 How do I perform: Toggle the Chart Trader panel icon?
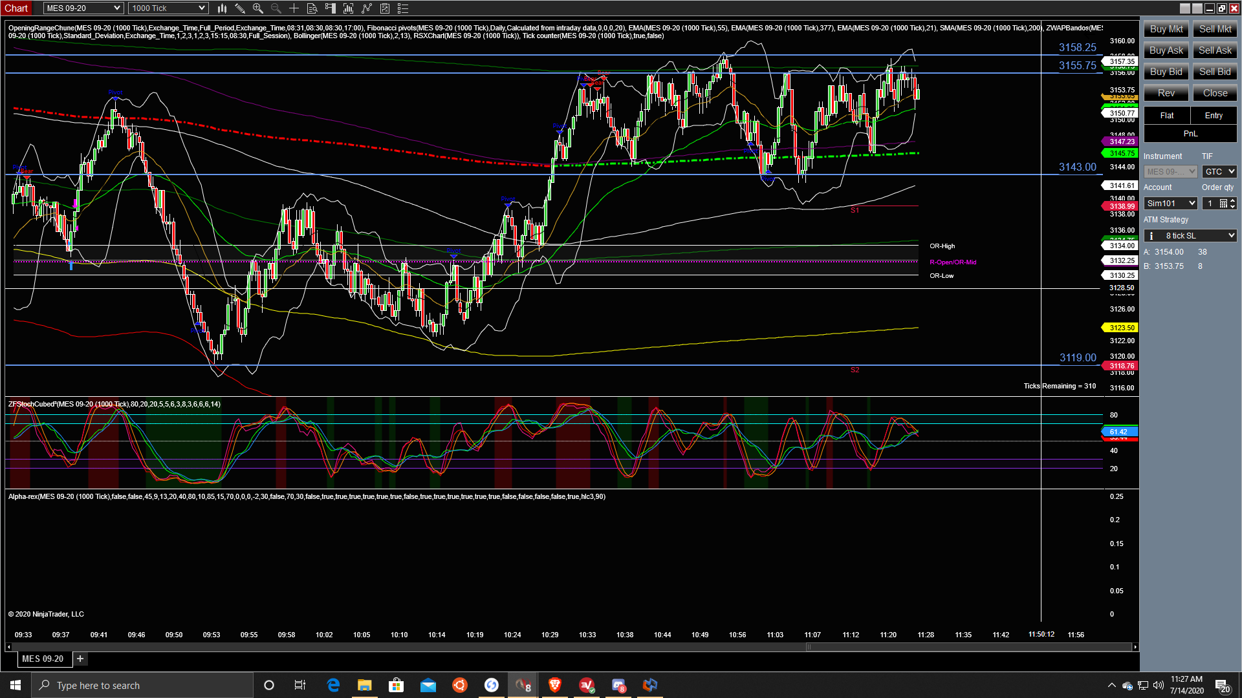coord(331,8)
